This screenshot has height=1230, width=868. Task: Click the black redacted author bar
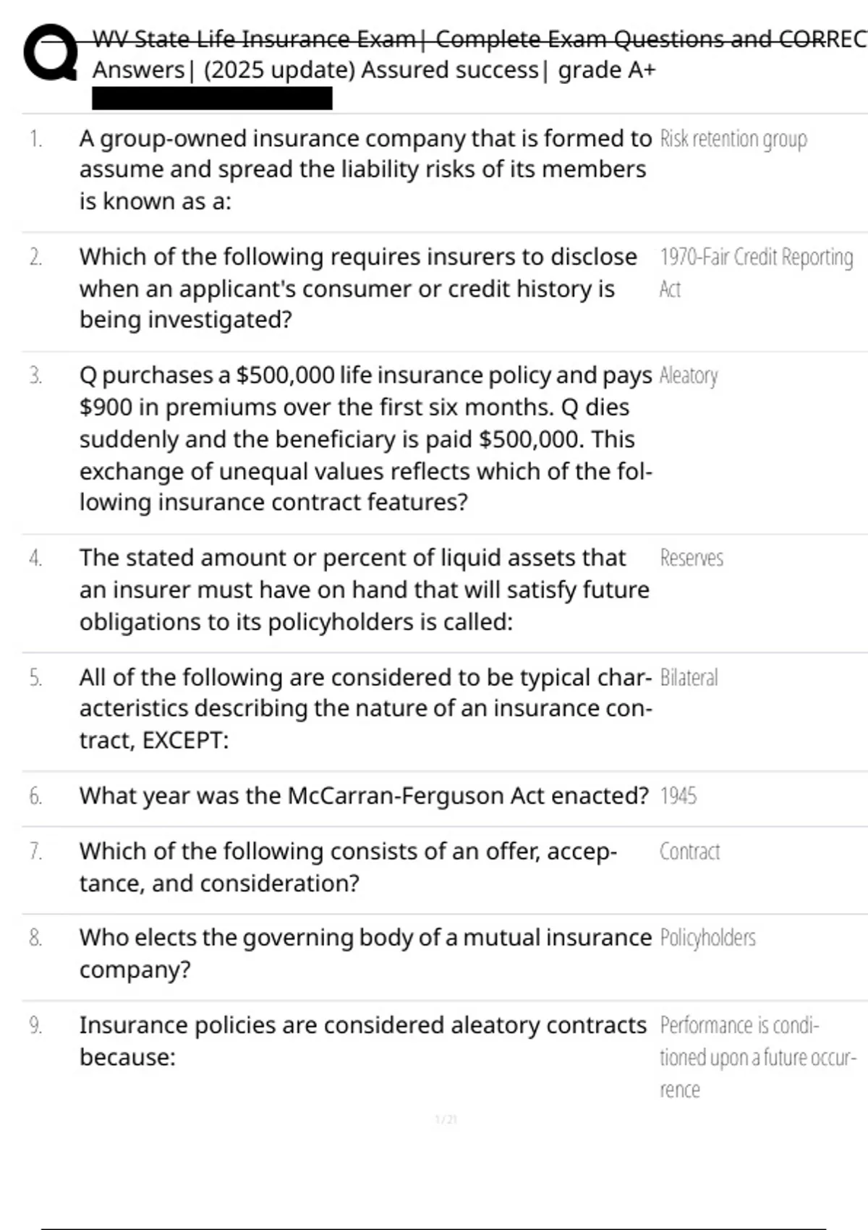212,98
